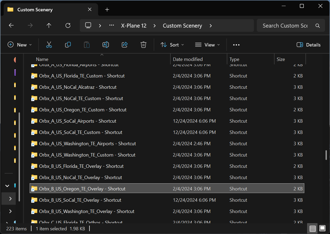330x234 pixels.
Task: Click shortcut icon of Orbx_A_US_NoCal_Alcatraz
Action: [x=34, y=87]
